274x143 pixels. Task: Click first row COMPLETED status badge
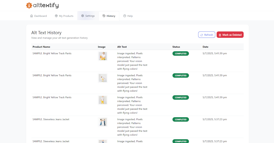coord(181,53)
